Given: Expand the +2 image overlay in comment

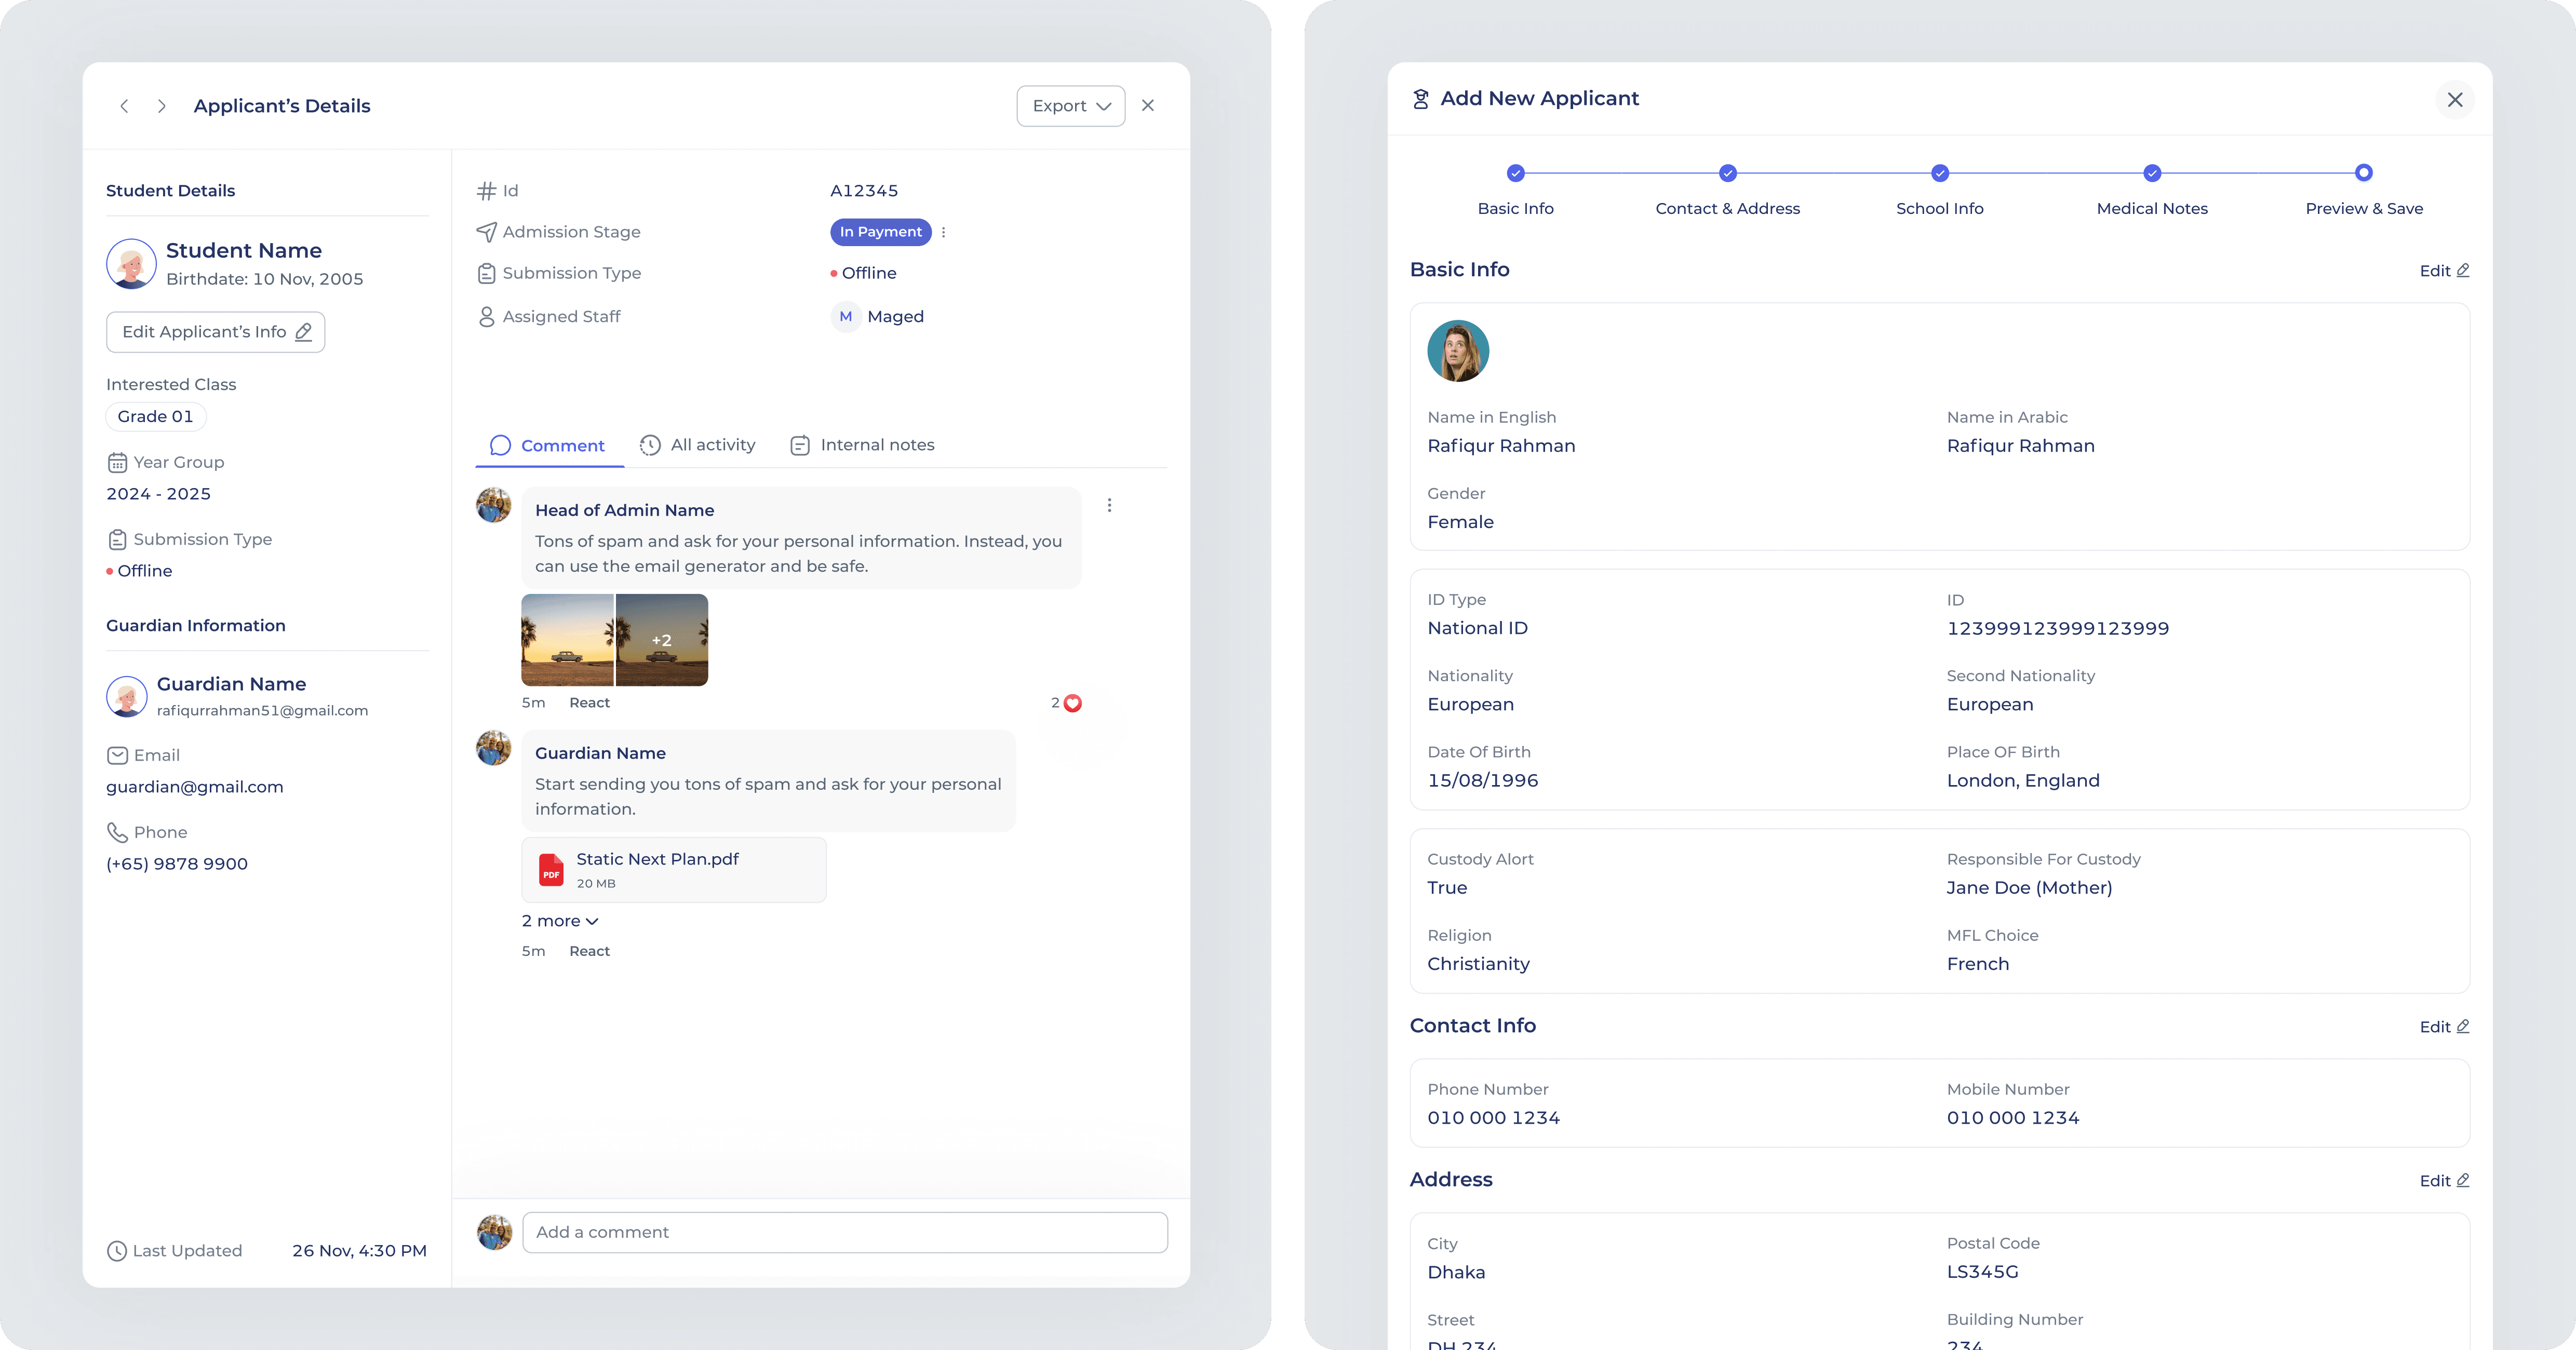Looking at the screenshot, I should 662,639.
